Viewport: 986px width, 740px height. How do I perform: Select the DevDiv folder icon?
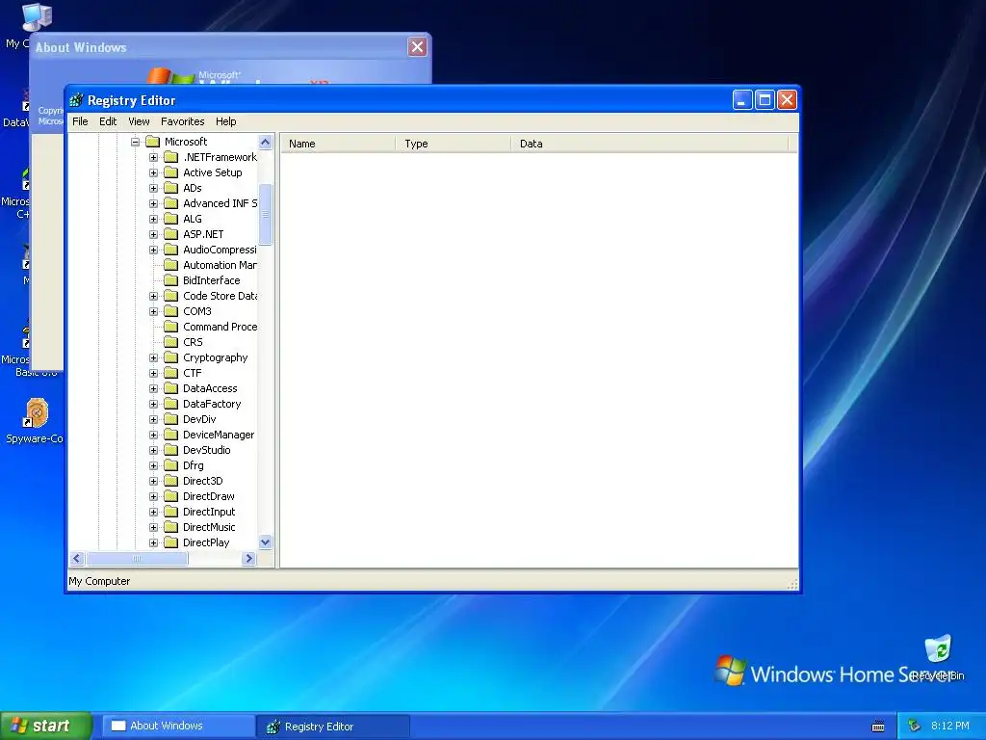pos(171,419)
